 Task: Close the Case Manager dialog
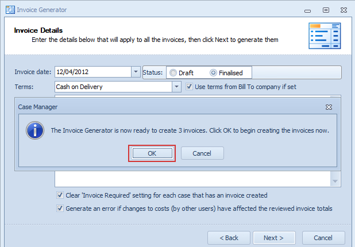tap(329, 107)
